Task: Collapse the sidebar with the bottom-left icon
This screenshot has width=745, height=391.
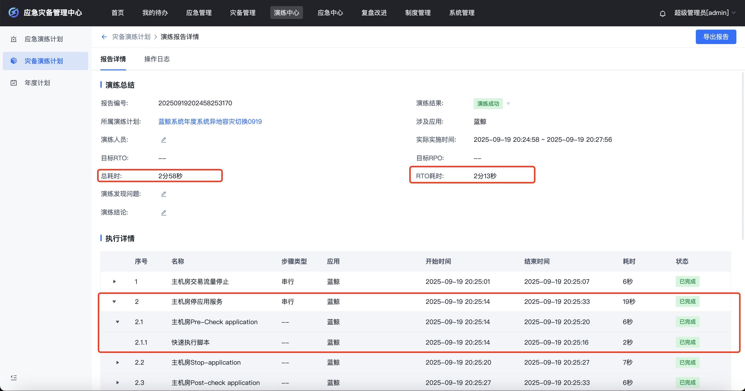Action: pos(14,377)
